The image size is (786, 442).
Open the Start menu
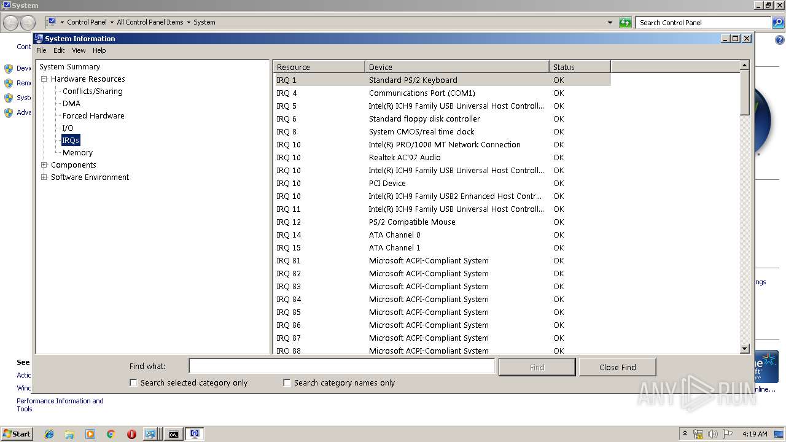coord(17,434)
